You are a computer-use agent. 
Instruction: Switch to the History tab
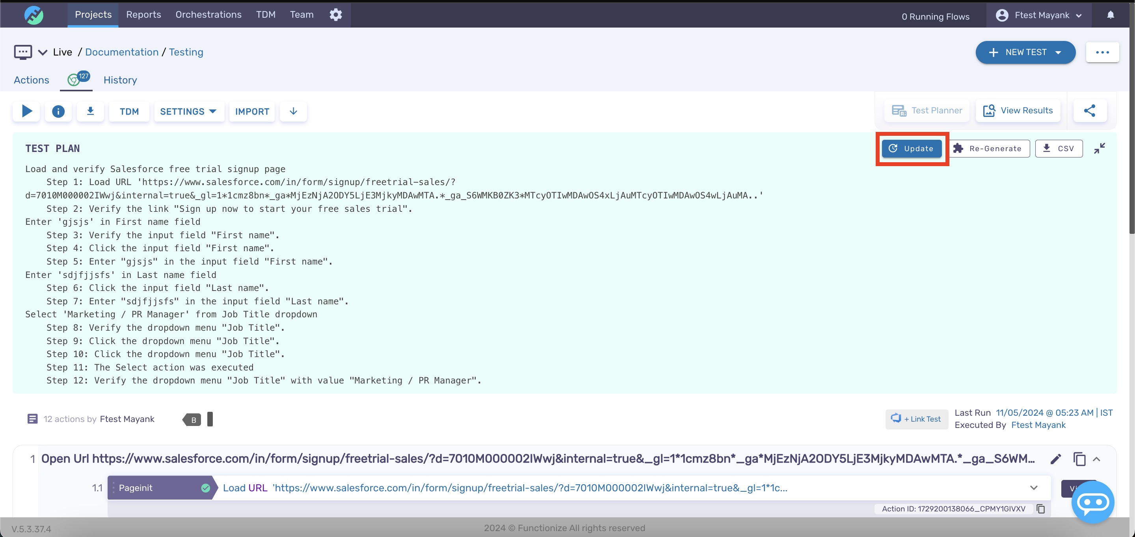(120, 80)
